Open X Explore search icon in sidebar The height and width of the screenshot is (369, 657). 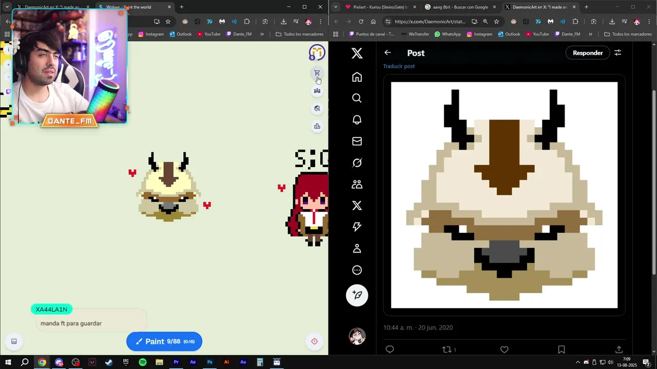click(357, 98)
